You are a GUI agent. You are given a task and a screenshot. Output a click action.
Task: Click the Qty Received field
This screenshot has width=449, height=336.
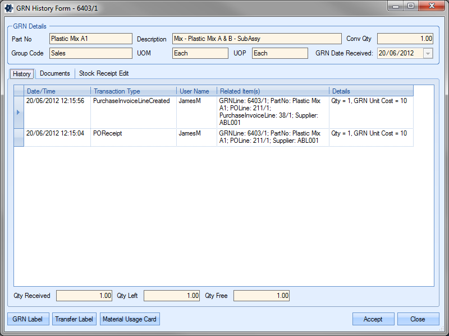click(x=84, y=296)
